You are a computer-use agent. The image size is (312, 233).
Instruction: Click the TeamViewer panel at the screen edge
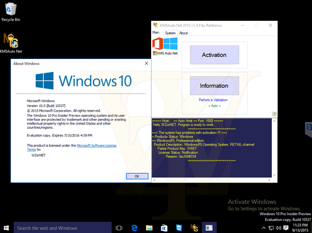coord(309,130)
